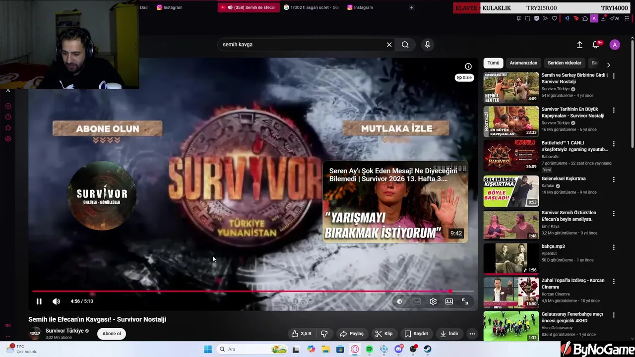This screenshot has height=357, width=635.
Task: Select the Aramanızdan filter chip
Action: pos(523,63)
